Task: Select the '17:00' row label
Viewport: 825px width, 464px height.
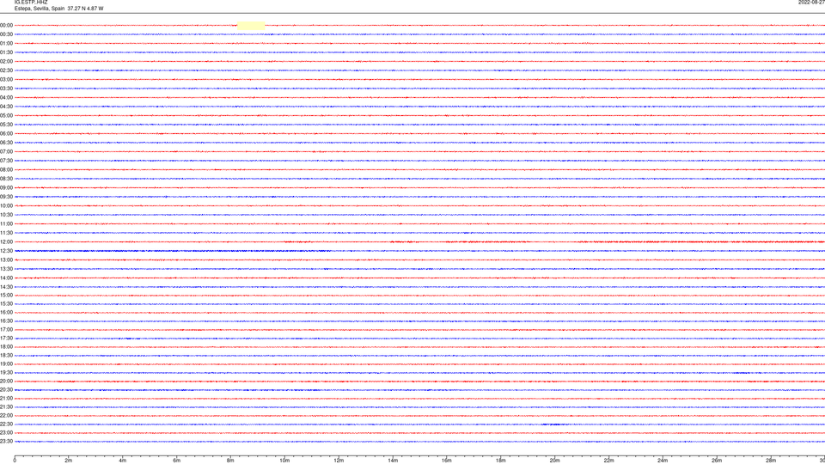Action: [x=6, y=330]
